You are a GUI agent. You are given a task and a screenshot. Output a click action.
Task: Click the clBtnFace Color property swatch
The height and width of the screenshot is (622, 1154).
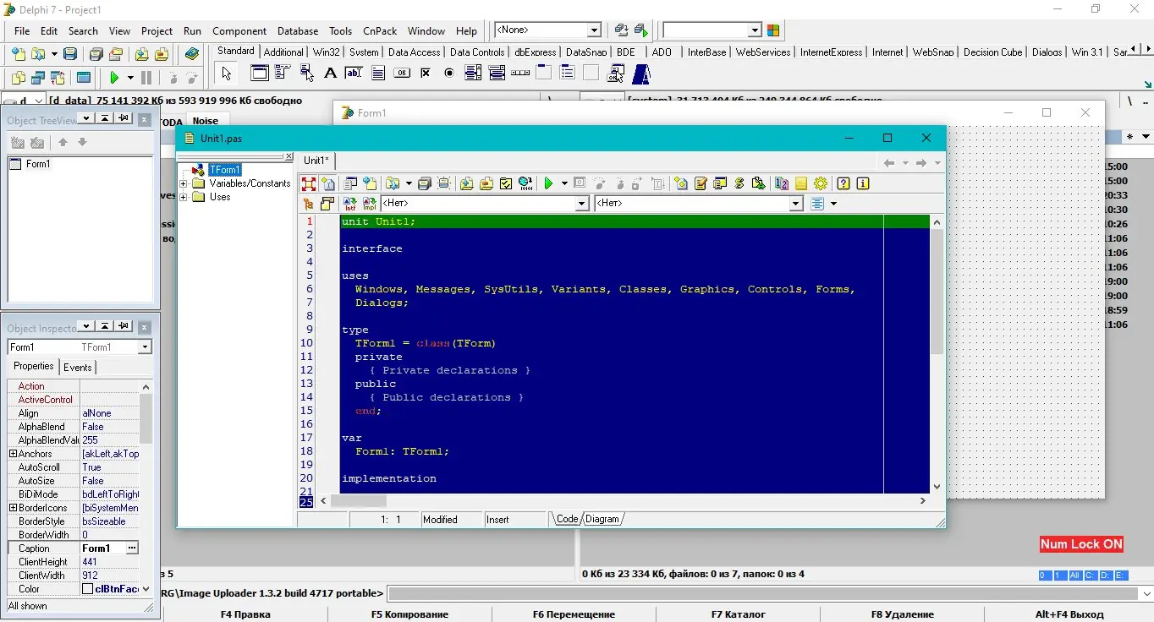tap(87, 589)
